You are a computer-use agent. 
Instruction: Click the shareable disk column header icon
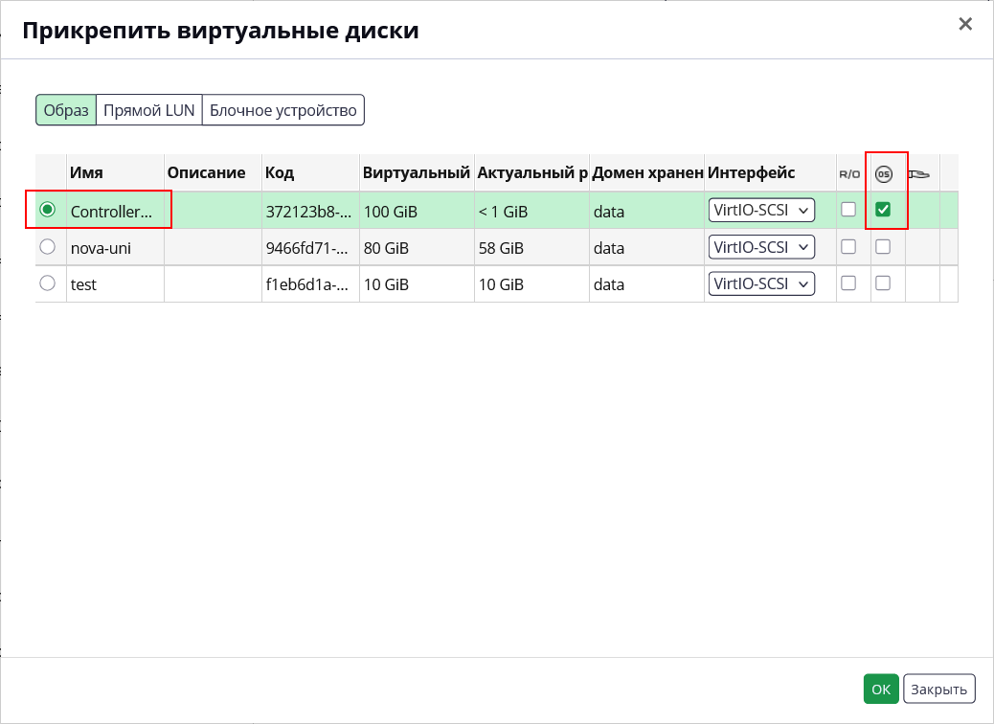[918, 173]
